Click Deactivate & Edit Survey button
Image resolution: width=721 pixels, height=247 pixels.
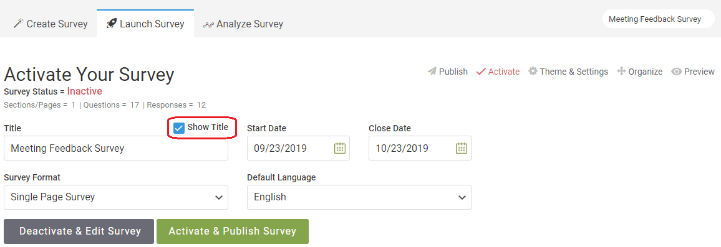tap(80, 231)
